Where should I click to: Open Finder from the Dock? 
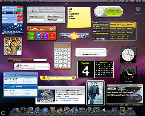click(x=16, y=110)
